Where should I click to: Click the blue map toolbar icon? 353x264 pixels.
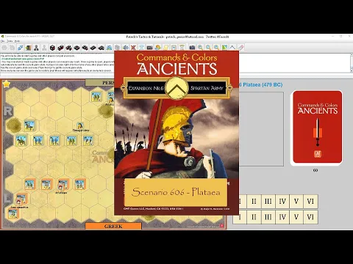coord(109,48)
